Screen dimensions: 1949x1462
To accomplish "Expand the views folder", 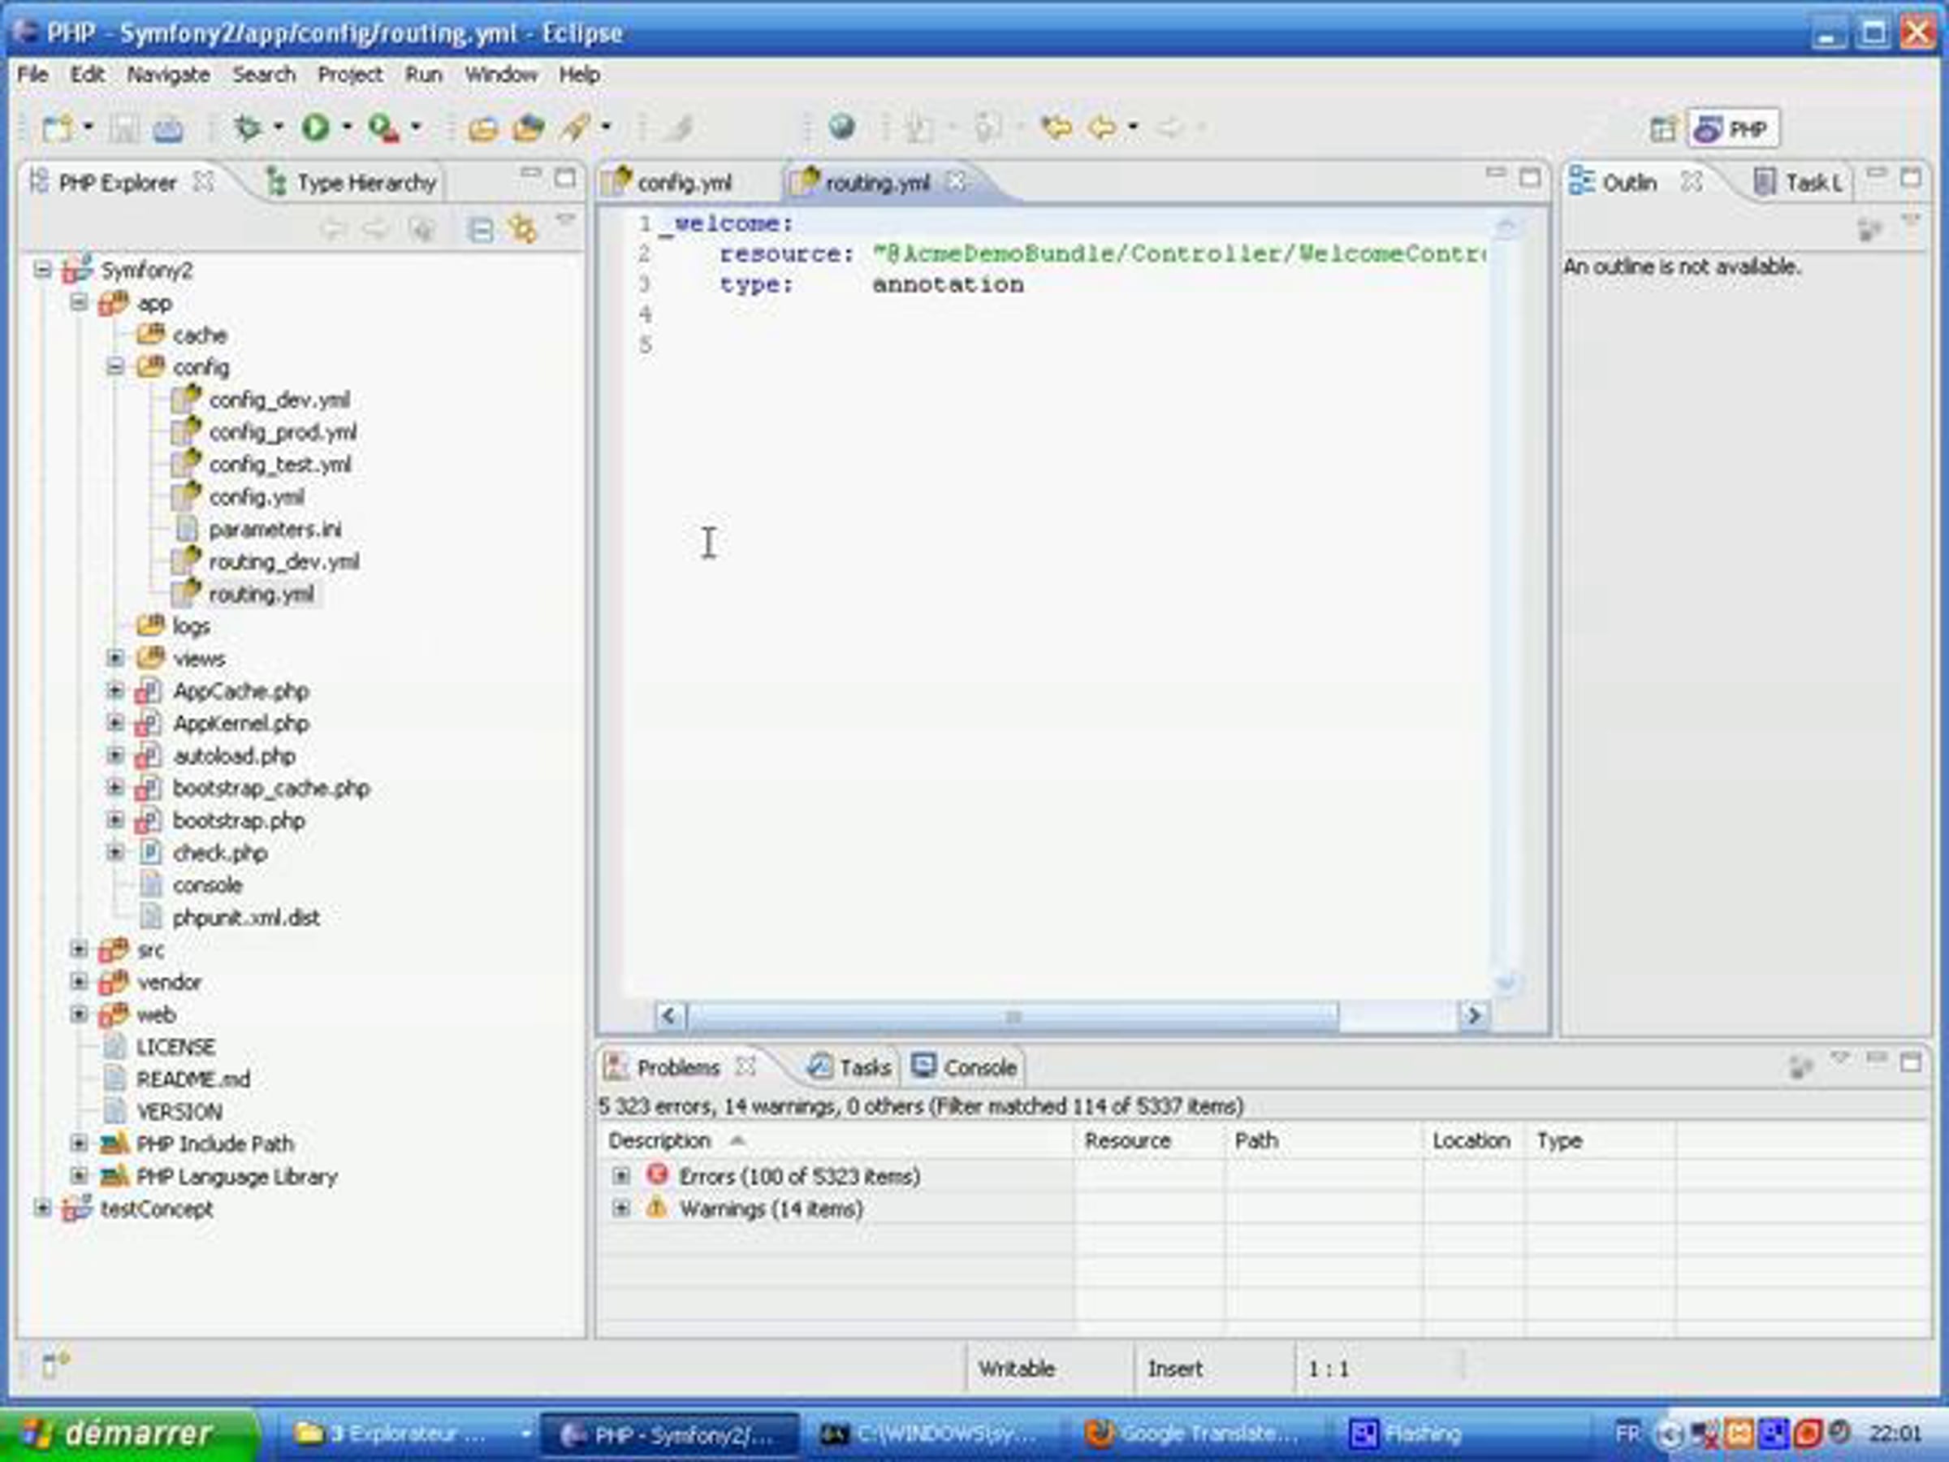I will [115, 658].
